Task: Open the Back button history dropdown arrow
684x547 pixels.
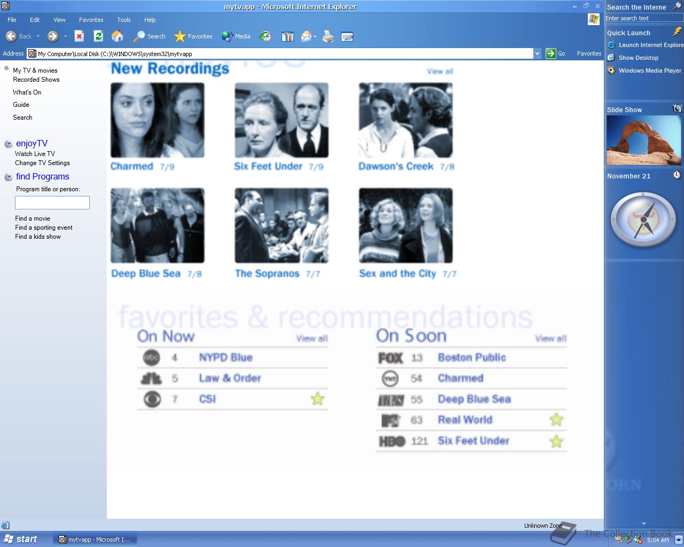Action: pyautogui.click(x=38, y=36)
